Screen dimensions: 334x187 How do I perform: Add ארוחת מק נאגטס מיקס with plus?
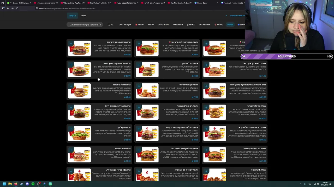click(x=139, y=86)
